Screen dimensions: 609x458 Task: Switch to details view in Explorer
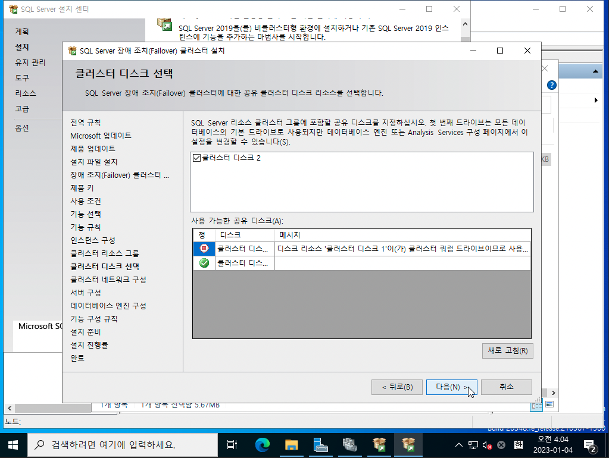(x=536, y=406)
